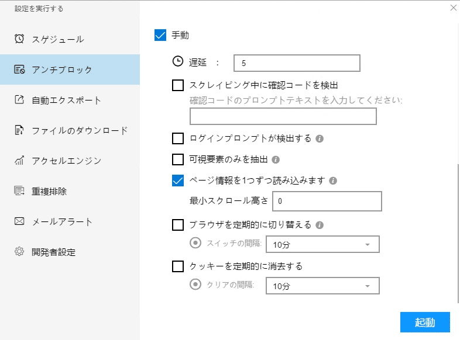
Task: Toggle クッキーを定期的に消去する checkbox
Action: [x=178, y=266]
